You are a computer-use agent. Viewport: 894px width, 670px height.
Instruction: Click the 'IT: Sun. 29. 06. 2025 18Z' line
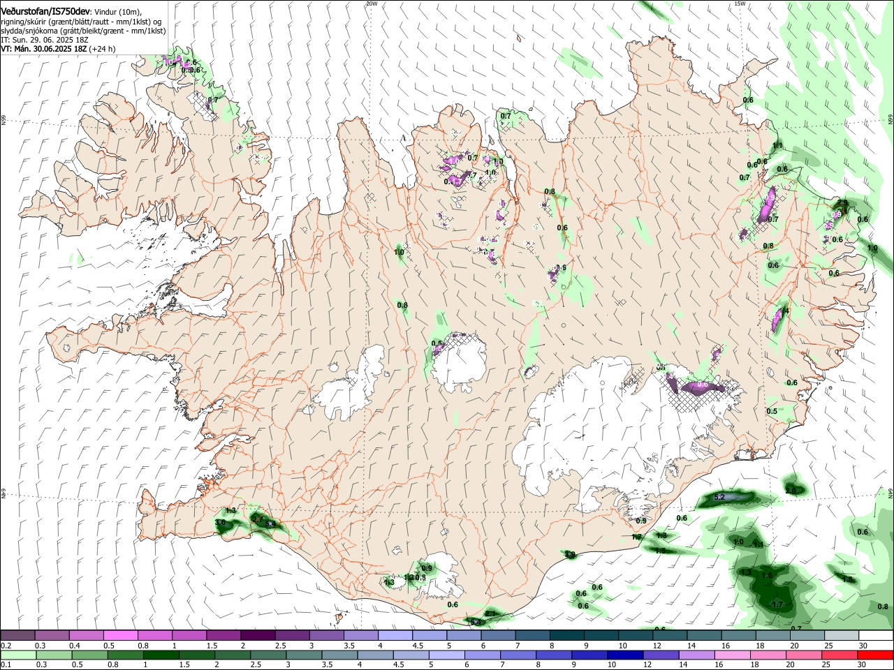point(44,40)
